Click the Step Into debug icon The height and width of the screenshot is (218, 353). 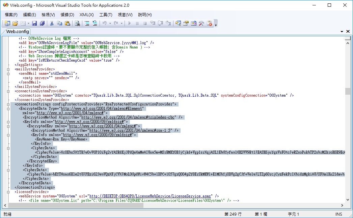[x=153, y=23]
